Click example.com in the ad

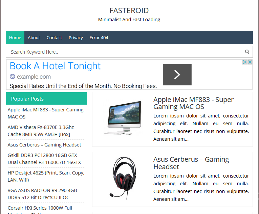34,77
